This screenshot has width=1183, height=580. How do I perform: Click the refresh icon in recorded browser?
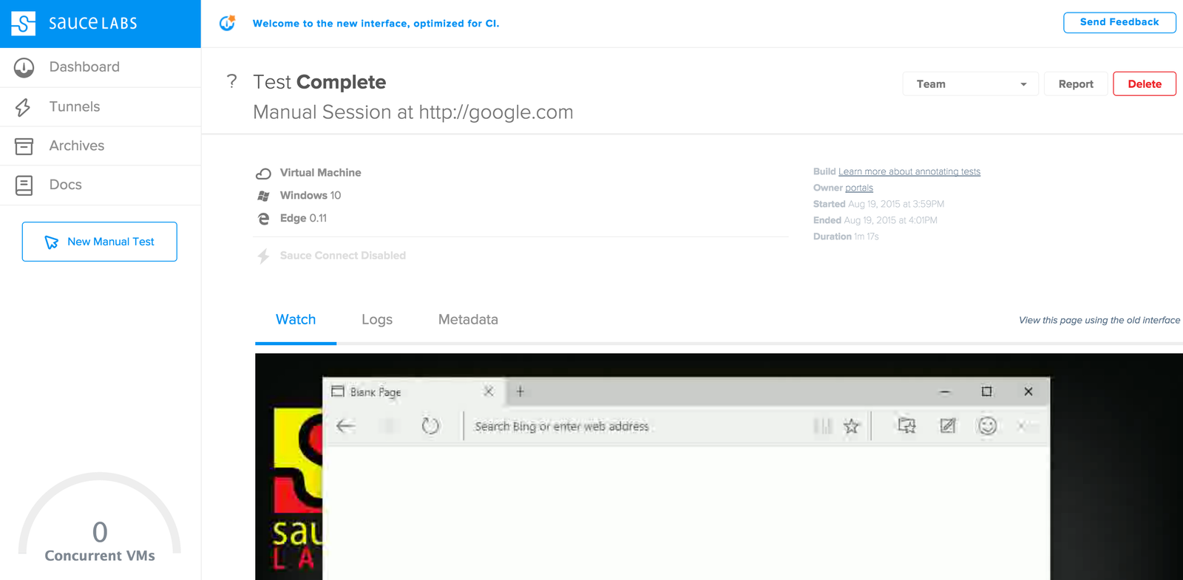coord(430,426)
